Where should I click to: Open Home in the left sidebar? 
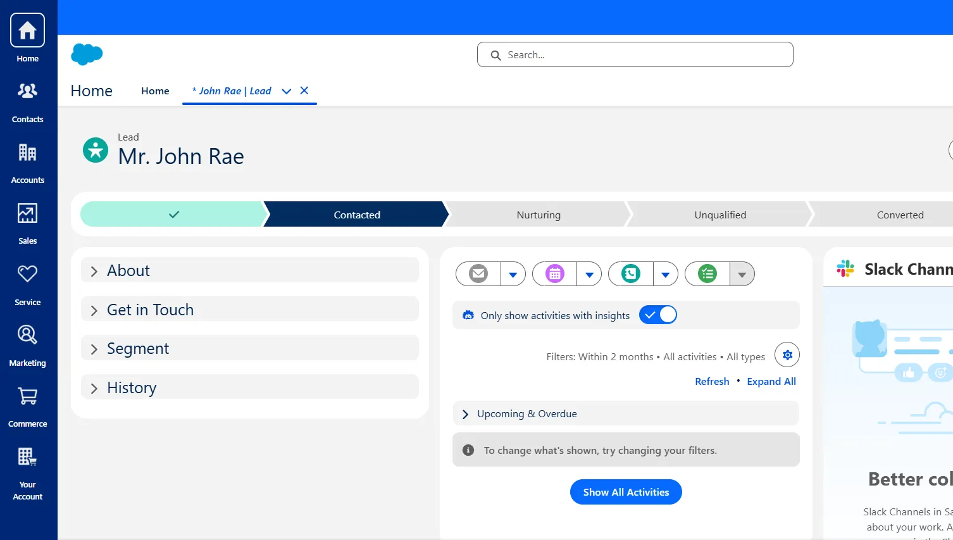[27, 38]
